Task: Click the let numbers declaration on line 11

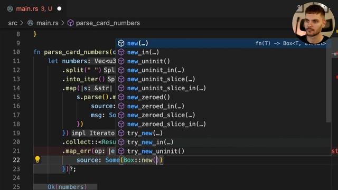Action: click(x=67, y=61)
